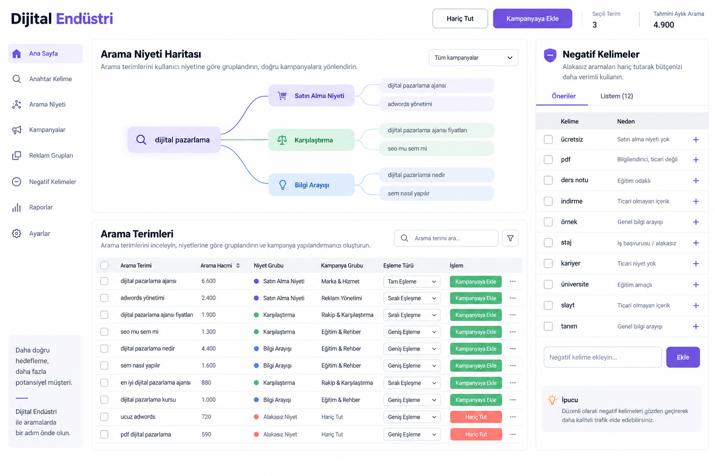Select the Kampanyalar megaphone icon
The height and width of the screenshot is (476, 715).
(x=17, y=130)
